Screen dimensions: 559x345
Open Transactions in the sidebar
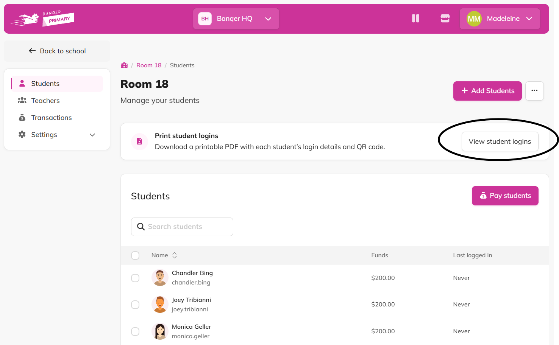(57, 118)
